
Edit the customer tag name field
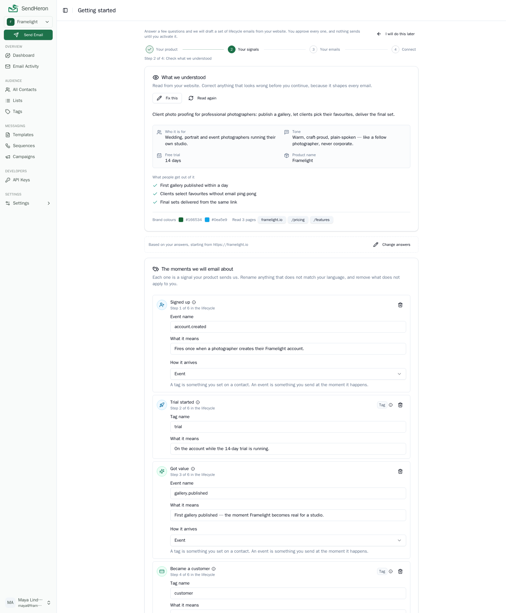[288, 593]
